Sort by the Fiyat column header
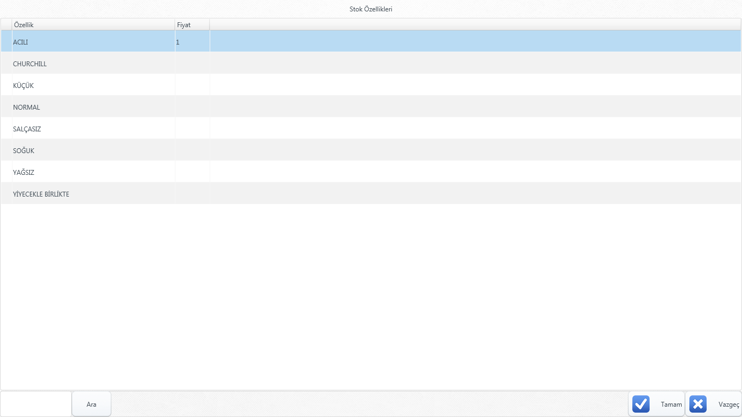This screenshot has height=417, width=742. (192, 25)
